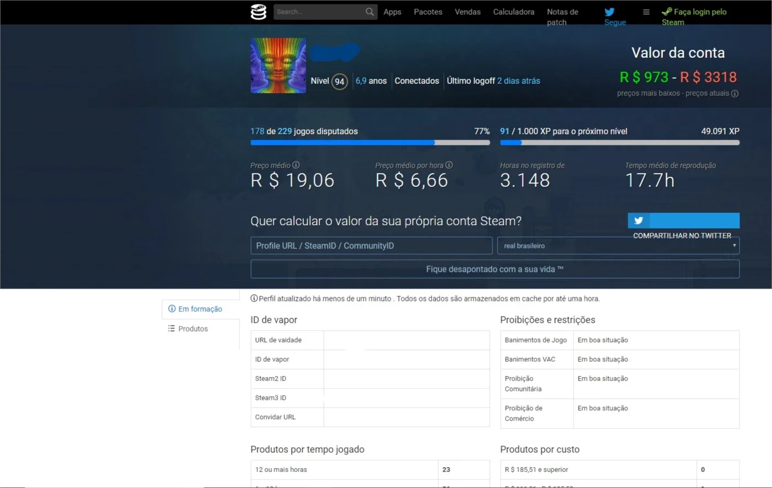Click the 178 jogos disputados count

pos(257,131)
